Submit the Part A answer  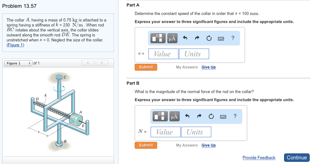[146, 67]
